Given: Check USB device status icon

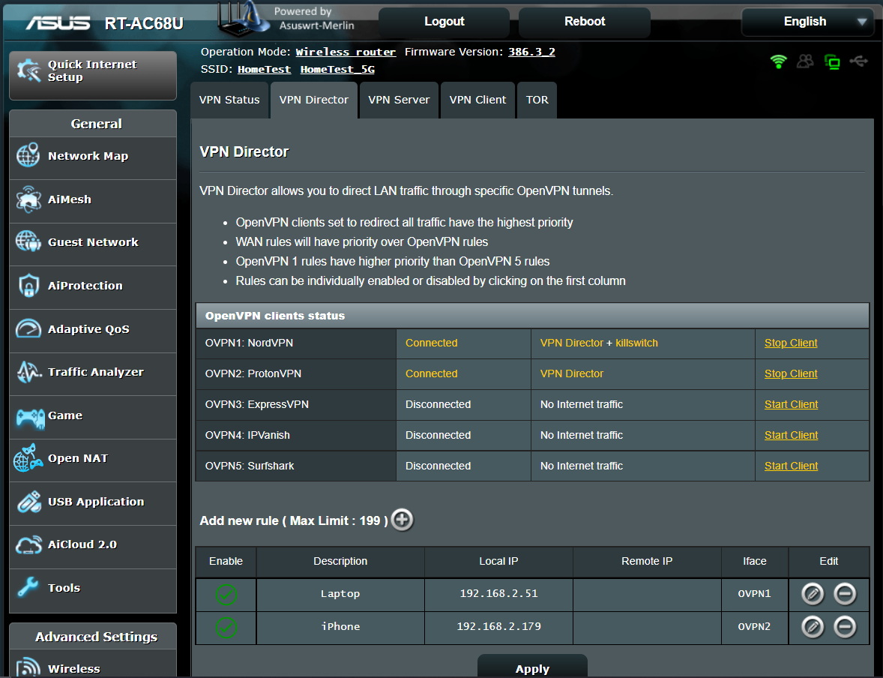Looking at the screenshot, I should 859,63.
